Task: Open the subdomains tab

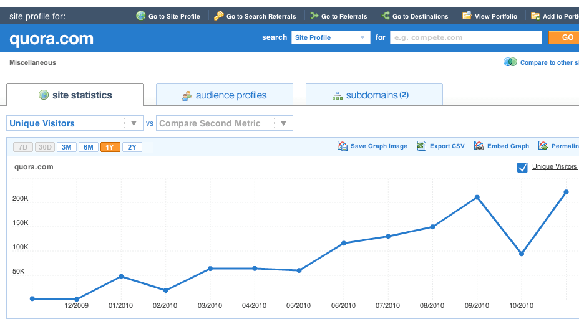Action: 374,95
